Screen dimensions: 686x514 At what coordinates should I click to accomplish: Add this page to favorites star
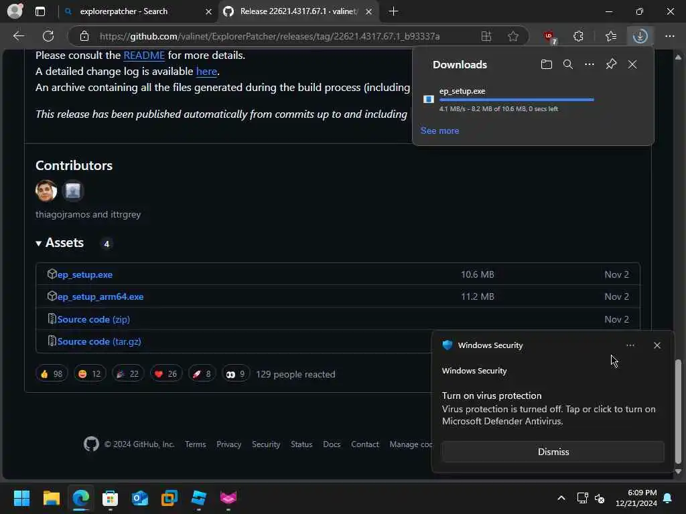513,36
